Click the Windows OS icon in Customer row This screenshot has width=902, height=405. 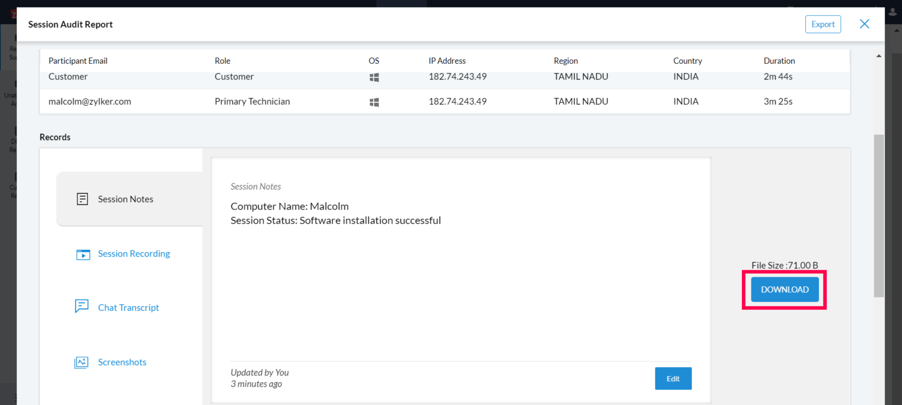tap(374, 78)
